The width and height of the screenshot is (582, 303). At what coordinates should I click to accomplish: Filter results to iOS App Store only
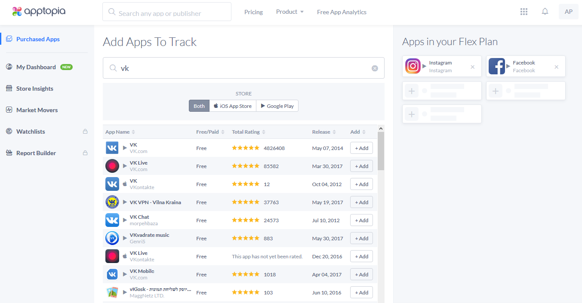pos(232,106)
